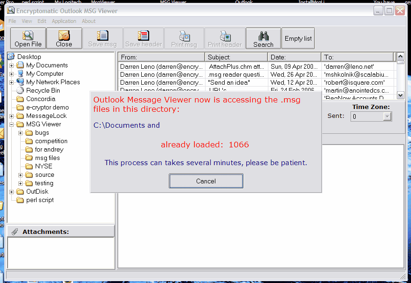This screenshot has height=283, width=411.
Task: Open the Sent time zone dropdown
Action: (387, 116)
